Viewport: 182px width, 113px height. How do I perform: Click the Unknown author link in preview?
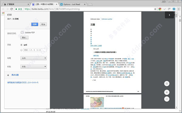click(x=107, y=19)
